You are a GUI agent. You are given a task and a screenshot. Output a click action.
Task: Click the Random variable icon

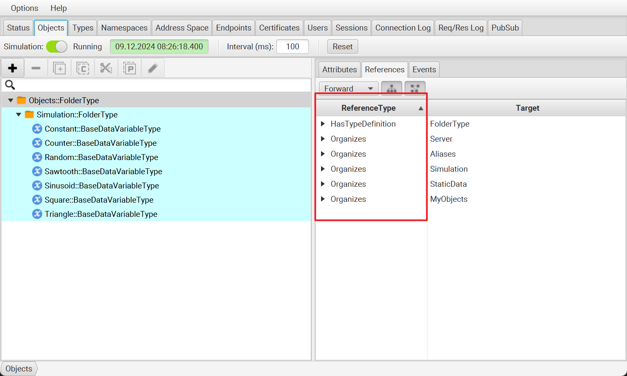pos(37,157)
